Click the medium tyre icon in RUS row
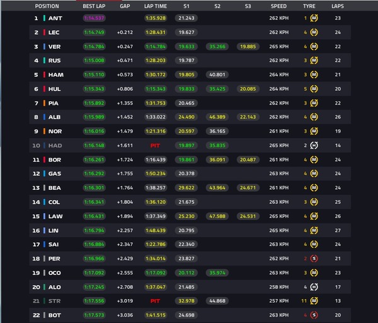 pos(314,61)
